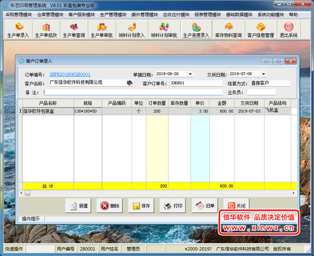
Task: Select the unit cell 个
Action: click(x=139, y=111)
